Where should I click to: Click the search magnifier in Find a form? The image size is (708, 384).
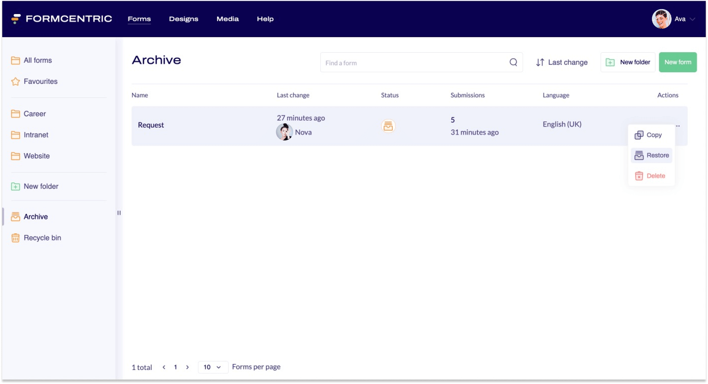(513, 62)
